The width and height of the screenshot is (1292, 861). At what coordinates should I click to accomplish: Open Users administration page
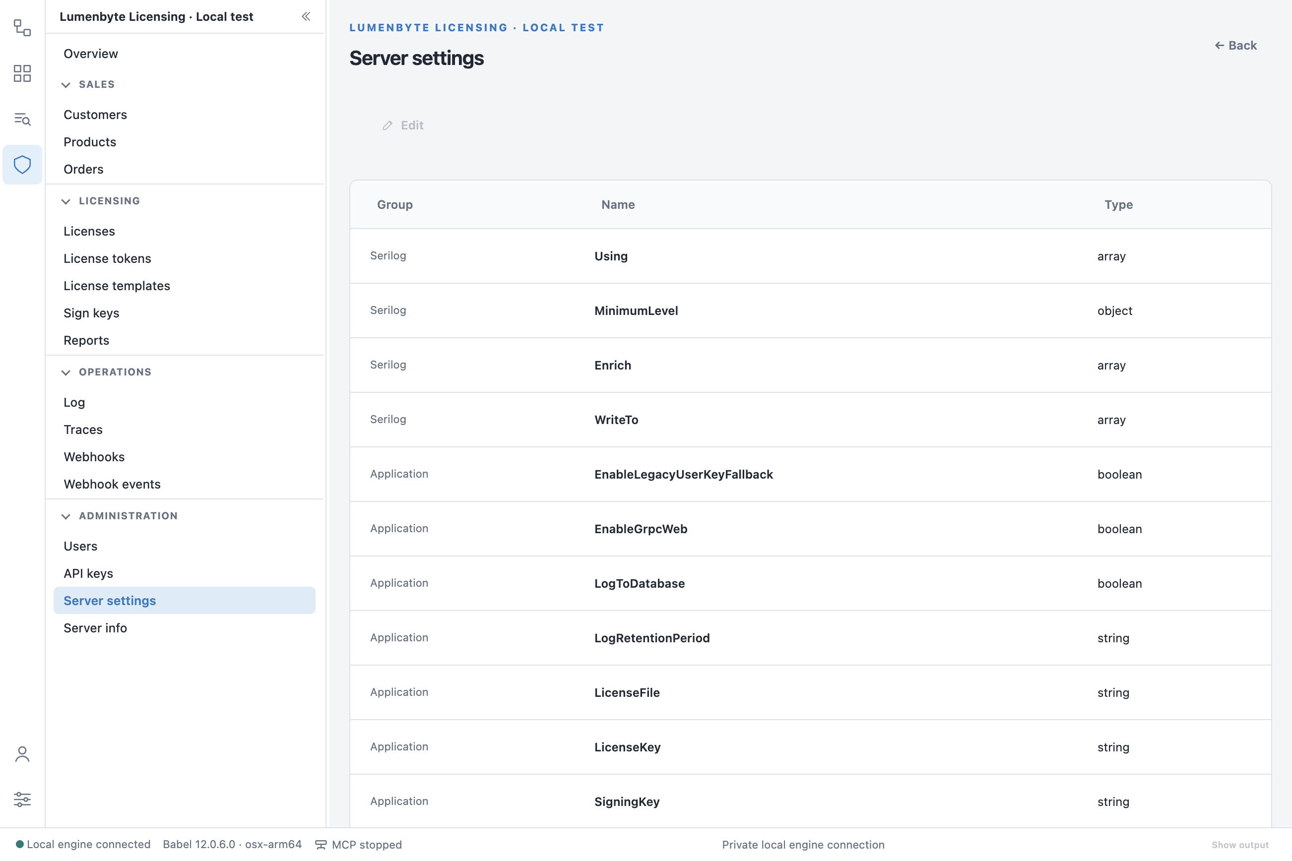[x=185, y=547]
